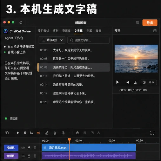Image resolution: width=161 pixels, height=161 pixels.
Task: Click the orange 导出 export button
Action: (x=150, y=23)
